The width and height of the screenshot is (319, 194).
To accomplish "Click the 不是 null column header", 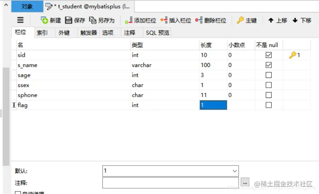I will click(x=269, y=45).
